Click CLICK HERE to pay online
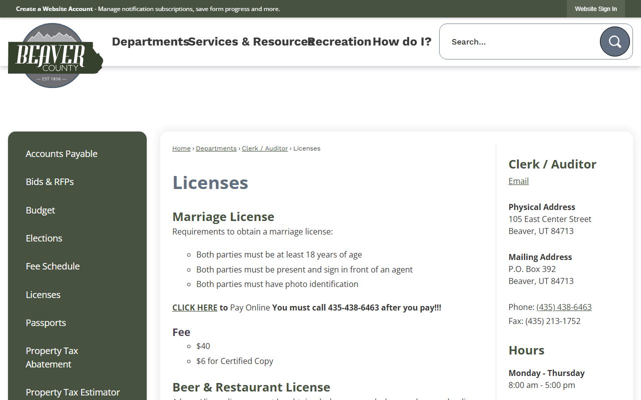This screenshot has height=400, width=641. pos(195,308)
